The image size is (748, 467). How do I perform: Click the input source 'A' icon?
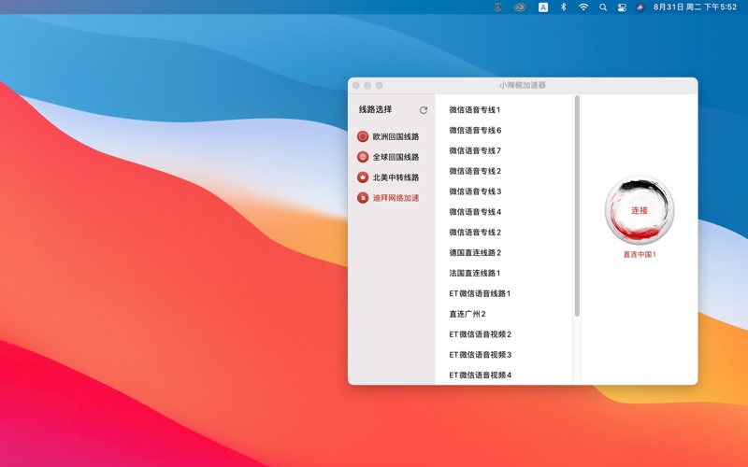click(x=543, y=7)
